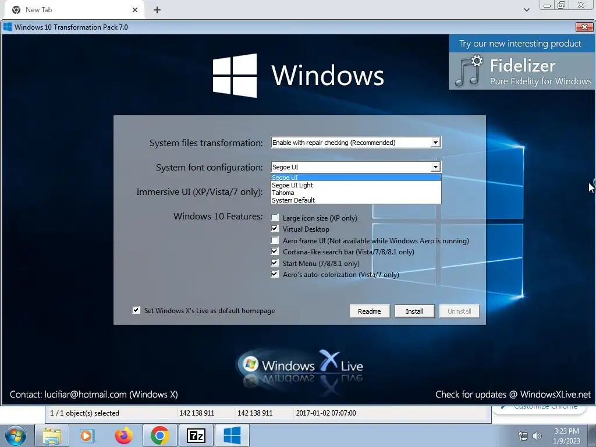Enable Aero frame UI checkbox
This screenshot has width=596, height=447.
click(275, 240)
